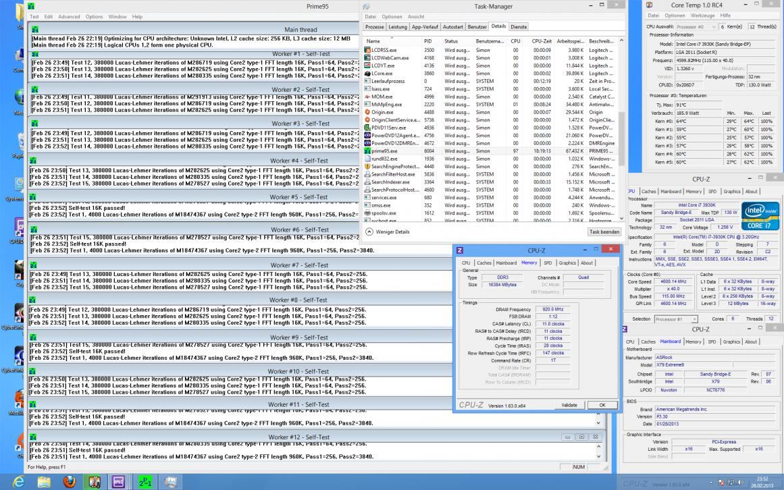Open the Worker #10 window icon menu
Image resolution: width=784 pixels, height=490 pixels.
point(33,372)
